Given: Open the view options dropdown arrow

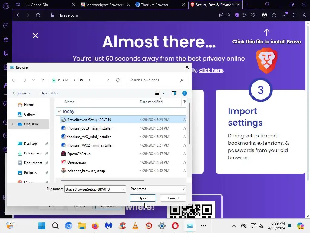Looking at the screenshot, I should tap(163, 93).
